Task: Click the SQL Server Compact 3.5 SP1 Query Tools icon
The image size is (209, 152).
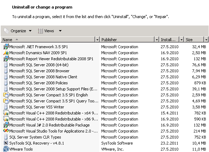Action: click(x=6, y=101)
